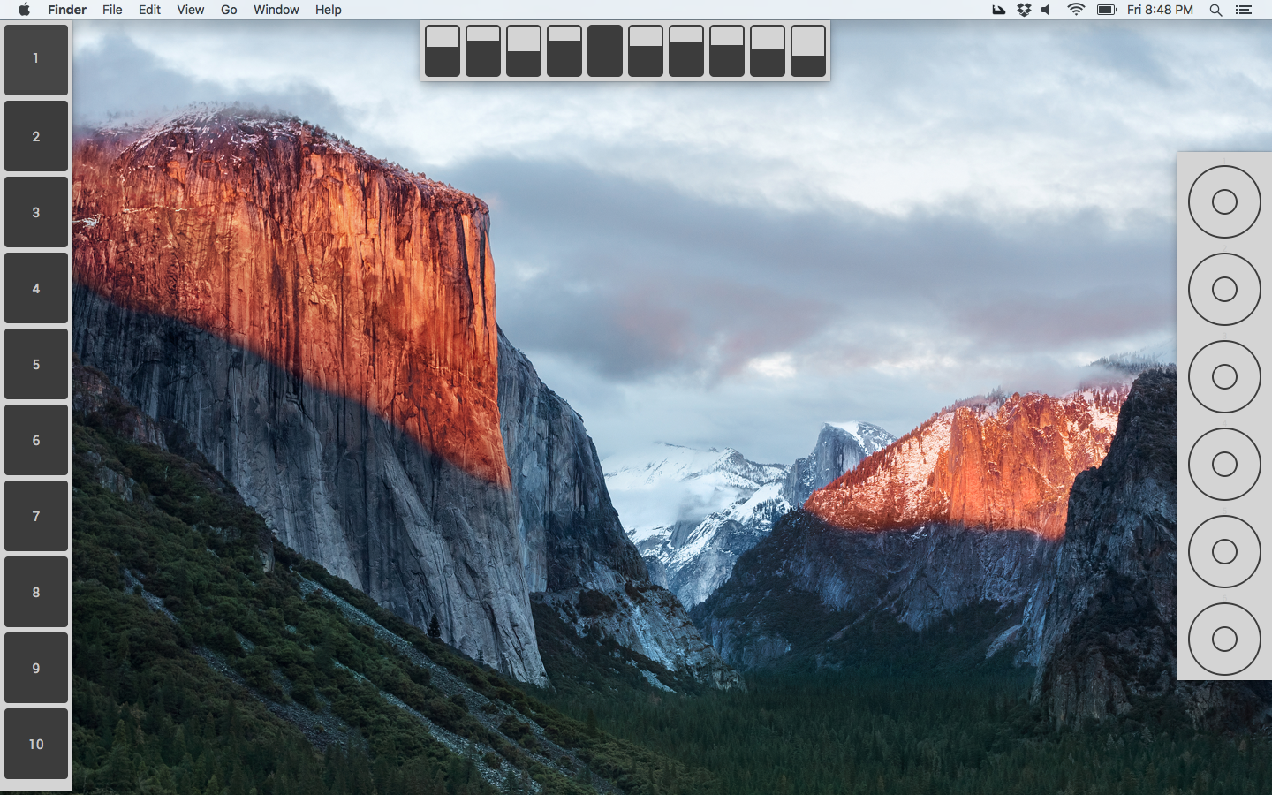Click the eighth vertical slider in top panel
This screenshot has height=795, width=1272.
727,51
